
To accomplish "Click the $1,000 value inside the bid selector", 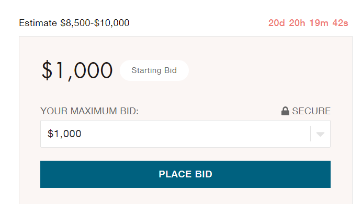I will (x=64, y=134).
